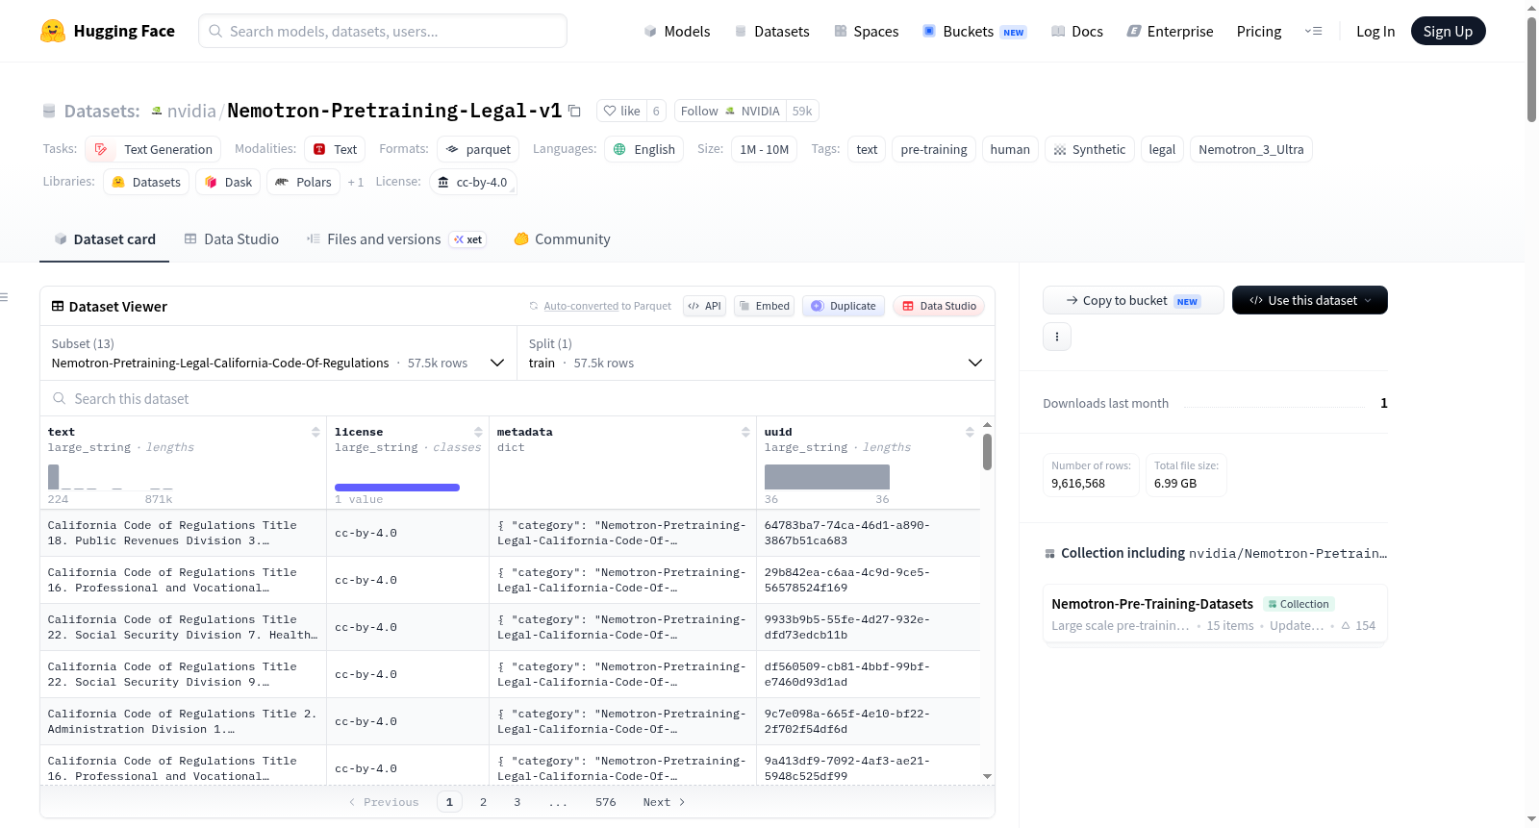
Task: Open the extra navigation menu icon beside Pricing
Action: coord(1313,32)
